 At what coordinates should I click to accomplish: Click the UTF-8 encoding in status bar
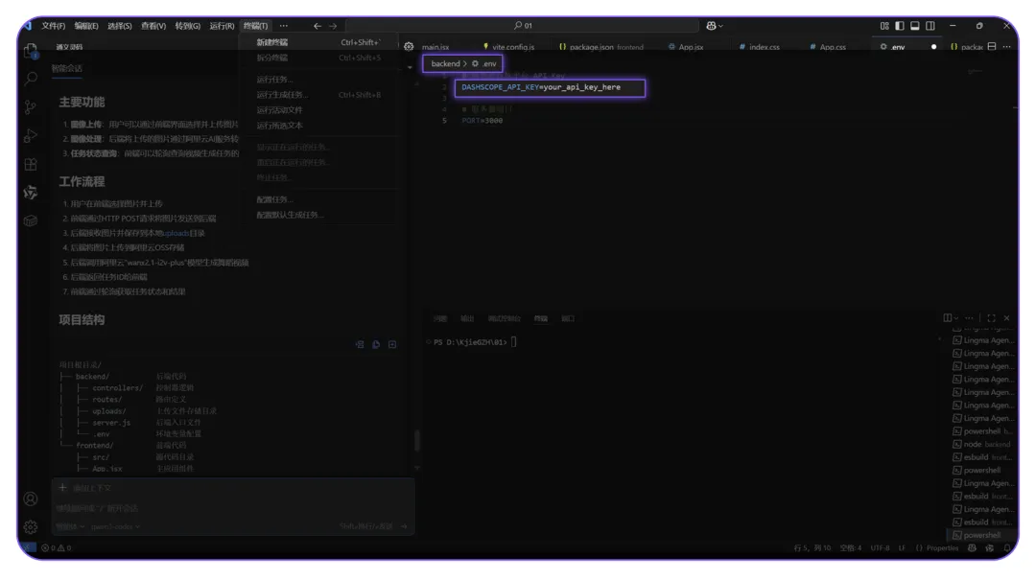880,547
